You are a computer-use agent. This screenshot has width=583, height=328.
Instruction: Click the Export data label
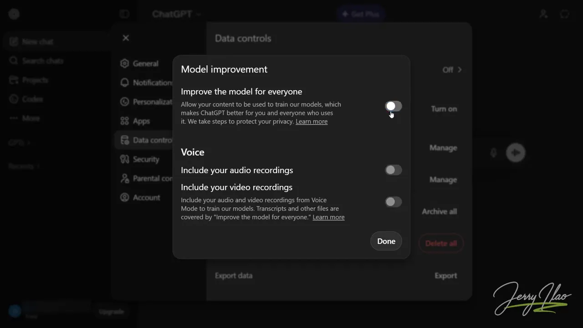pos(234,276)
